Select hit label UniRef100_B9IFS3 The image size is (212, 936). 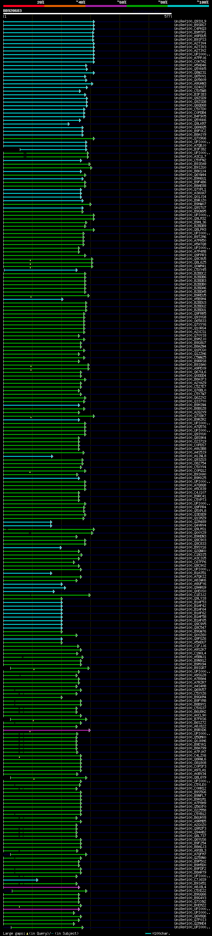[x=190, y=40]
